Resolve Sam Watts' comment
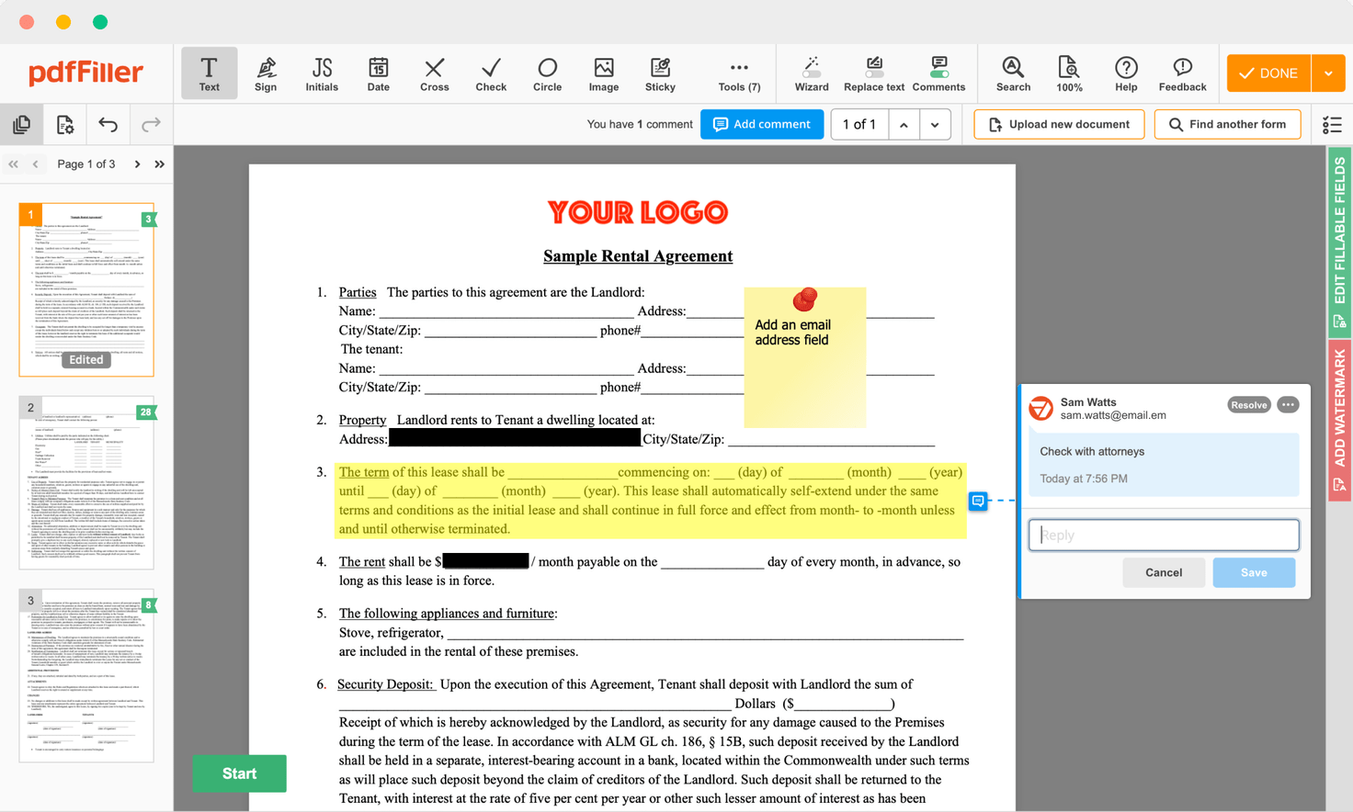This screenshot has height=812, width=1353. tap(1248, 404)
